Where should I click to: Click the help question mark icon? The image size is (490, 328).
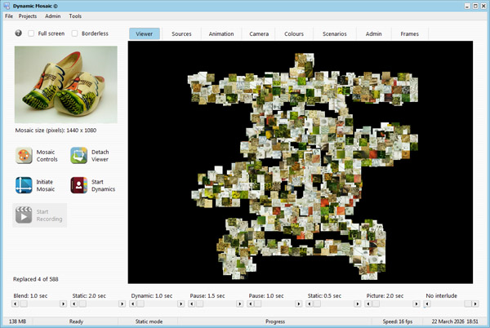click(x=19, y=33)
